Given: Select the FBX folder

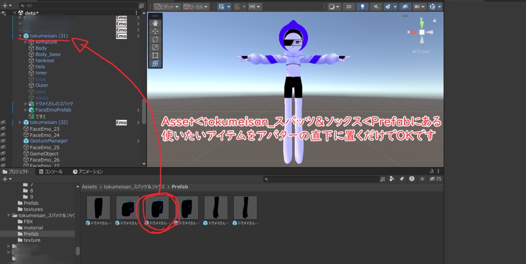Looking at the screenshot, I should pos(28,221).
